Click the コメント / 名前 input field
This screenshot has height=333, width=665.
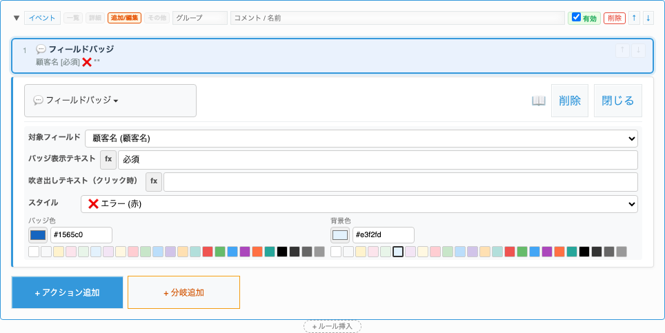pos(397,18)
